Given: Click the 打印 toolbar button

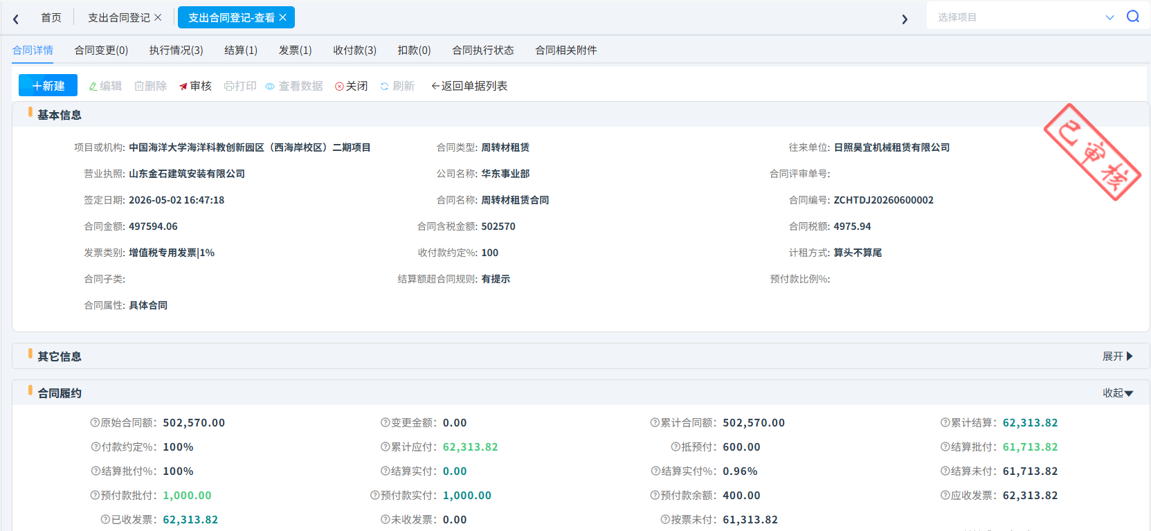Looking at the screenshot, I should pos(240,86).
